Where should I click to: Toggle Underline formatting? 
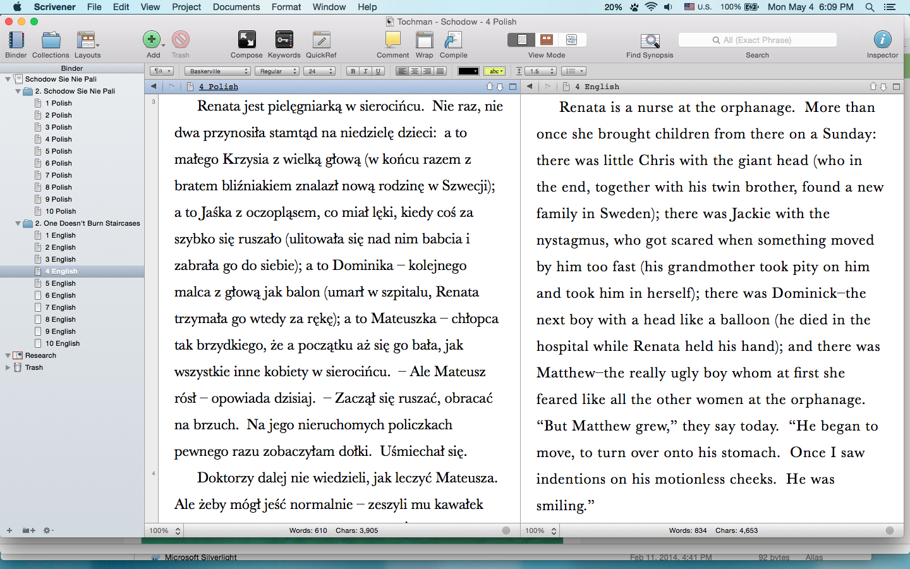click(x=378, y=71)
